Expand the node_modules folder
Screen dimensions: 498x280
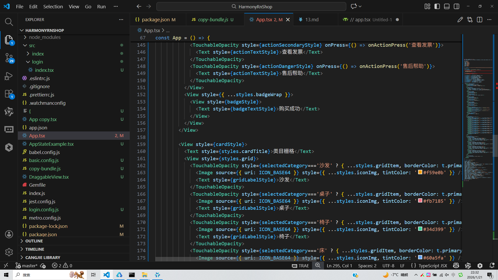[x=45, y=37]
